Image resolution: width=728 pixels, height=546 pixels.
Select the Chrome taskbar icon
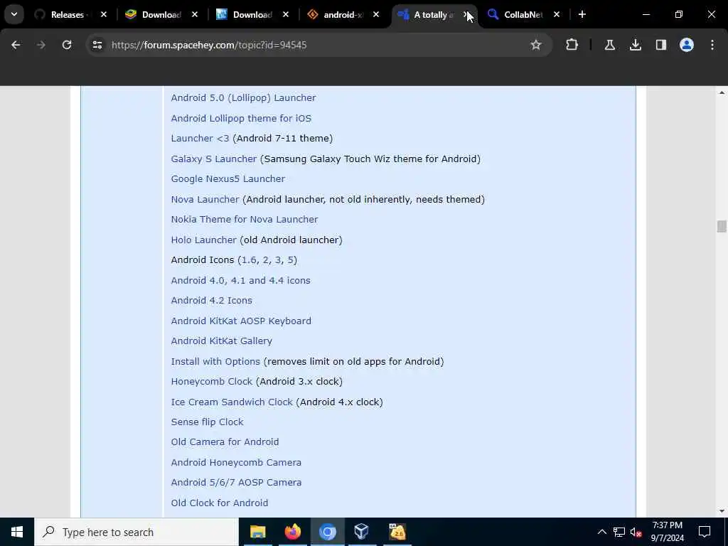327,532
